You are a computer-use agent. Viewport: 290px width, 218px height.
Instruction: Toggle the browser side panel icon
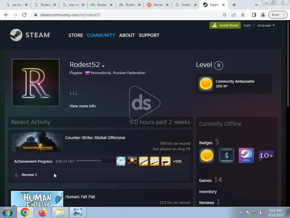click(x=254, y=15)
